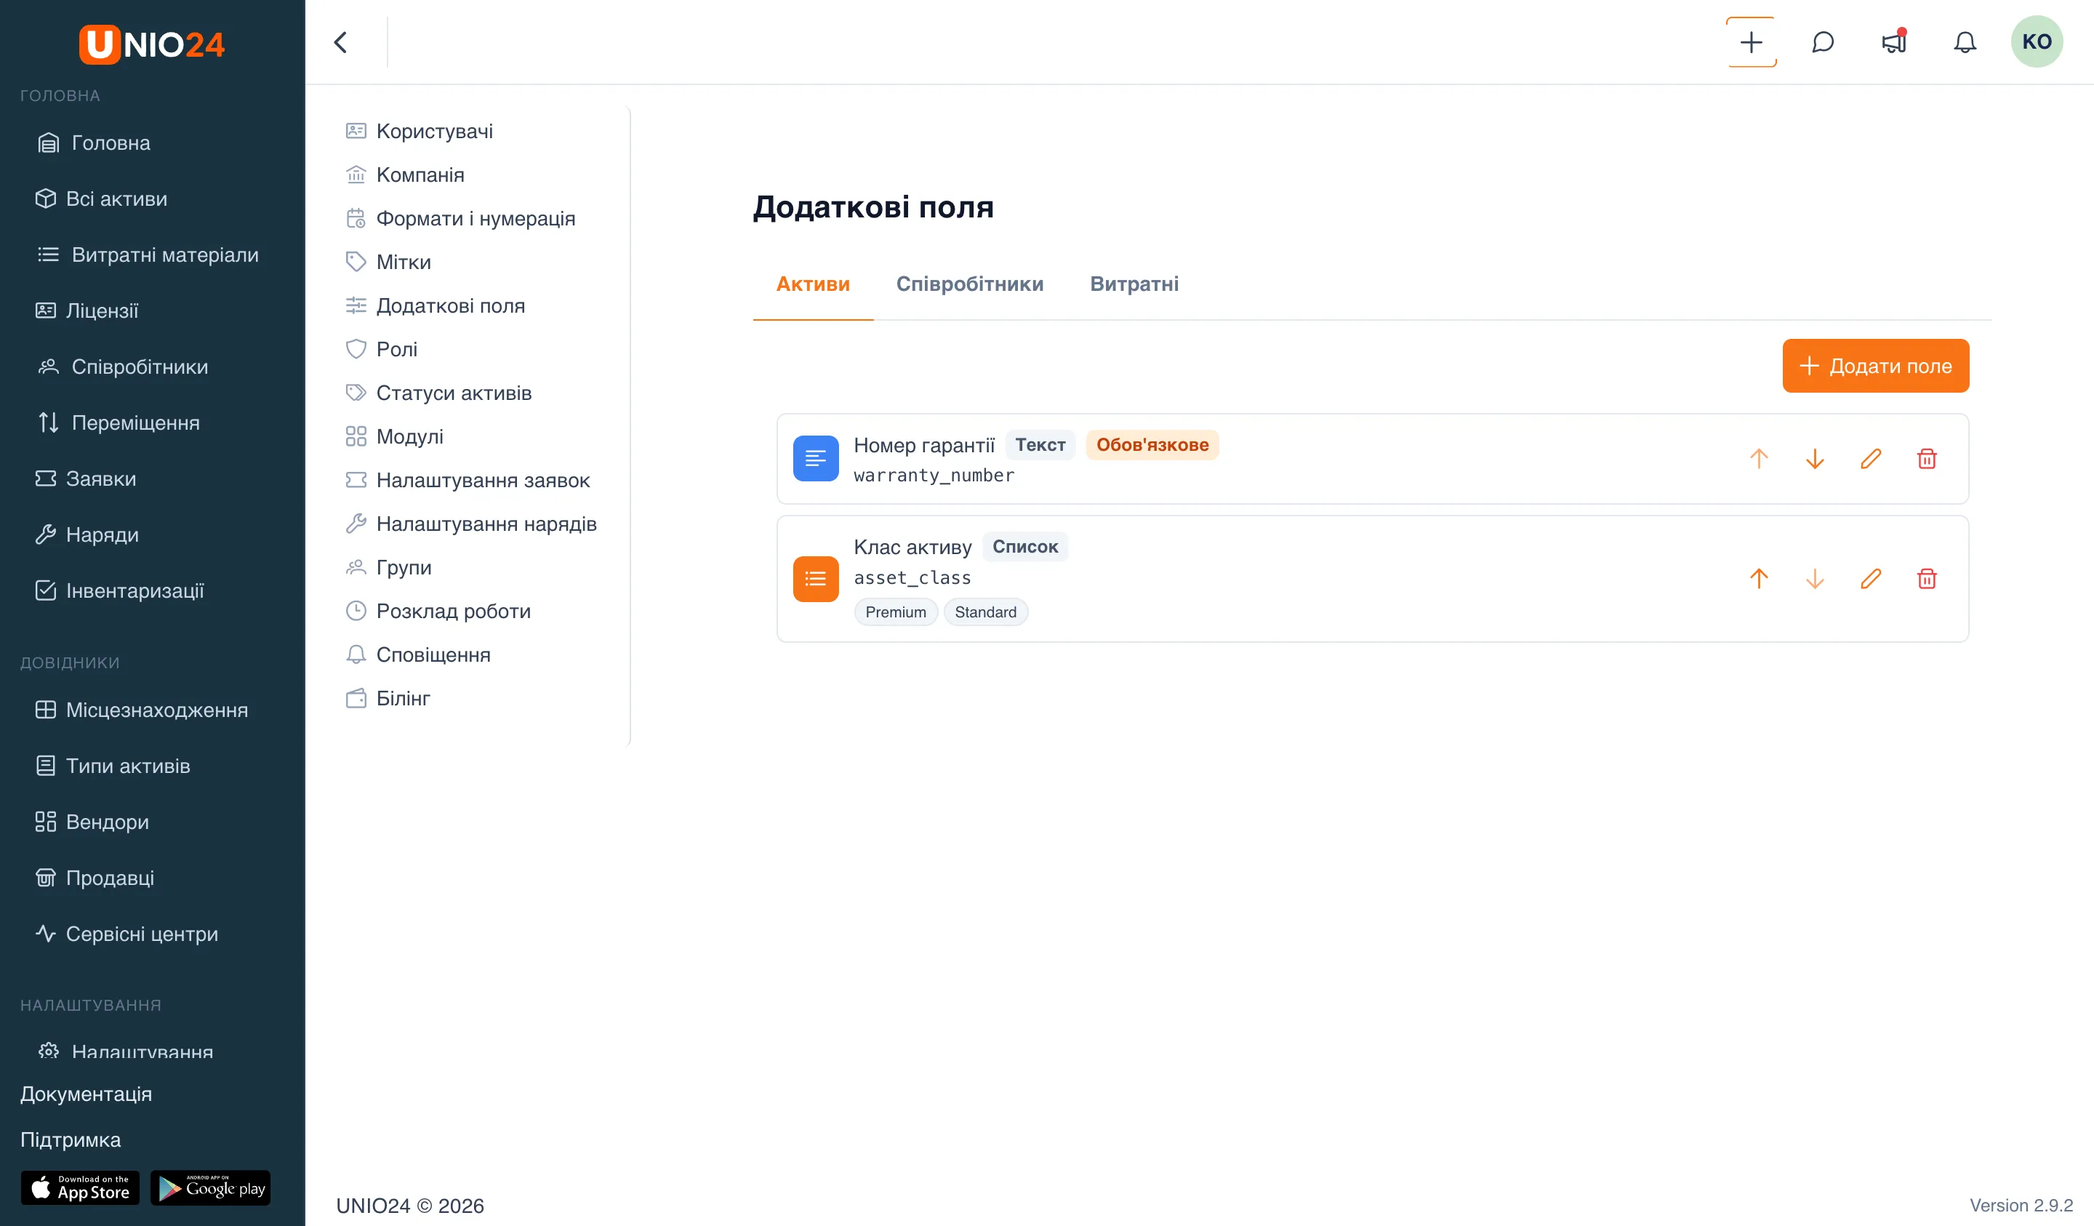Image resolution: width=2094 pixels, height=1226 pixels.
Task: Switch to the Співробітники tab
Action: 969,284
